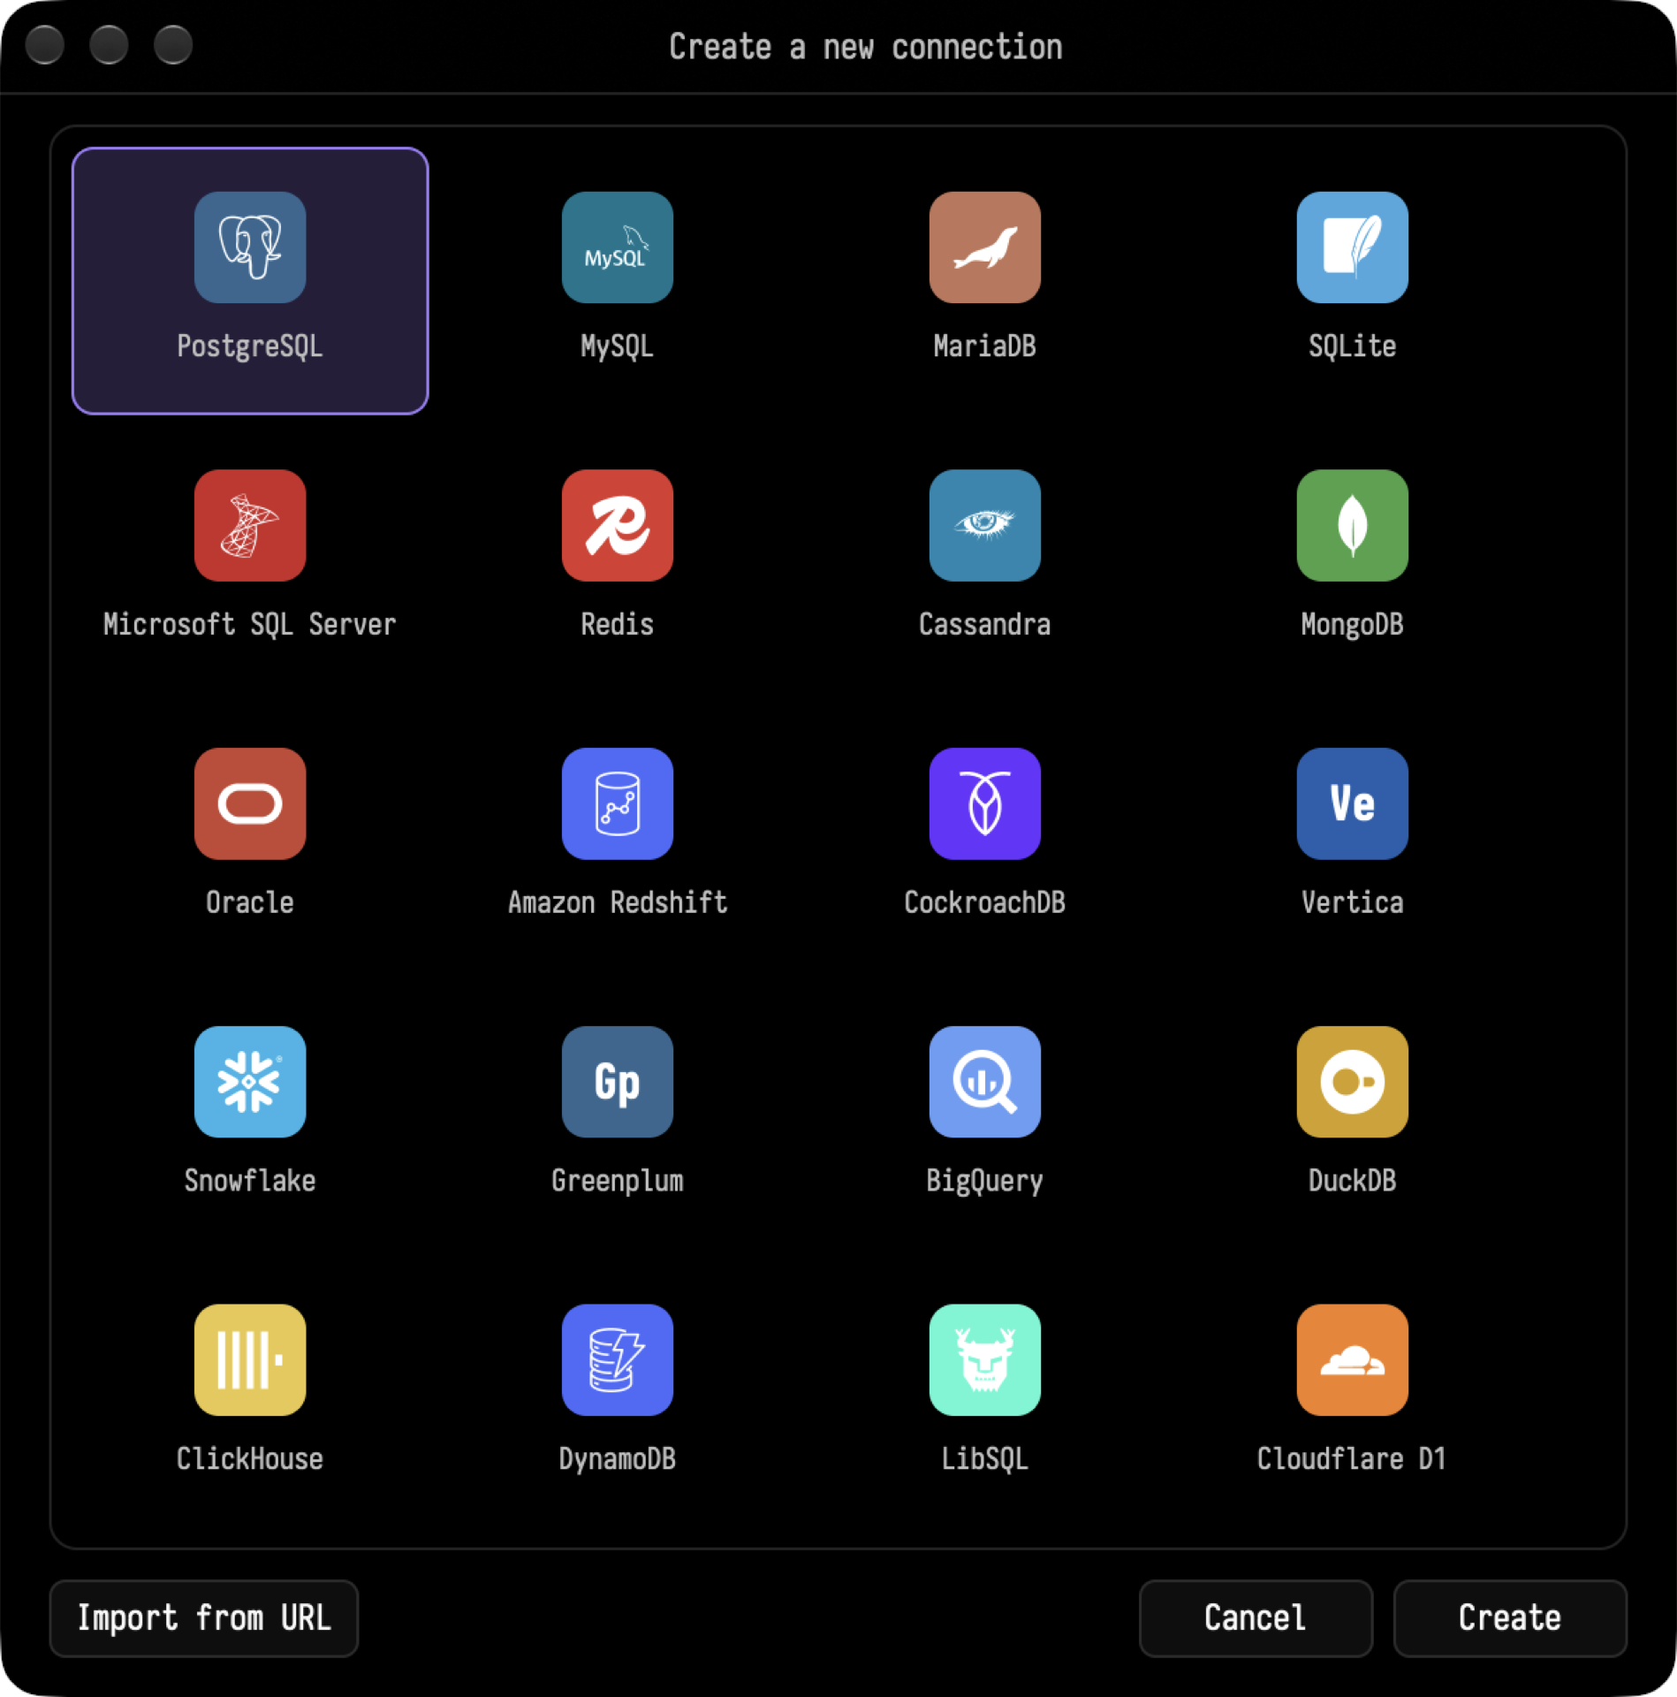Click the "Cassandra" label

(985, 625)
